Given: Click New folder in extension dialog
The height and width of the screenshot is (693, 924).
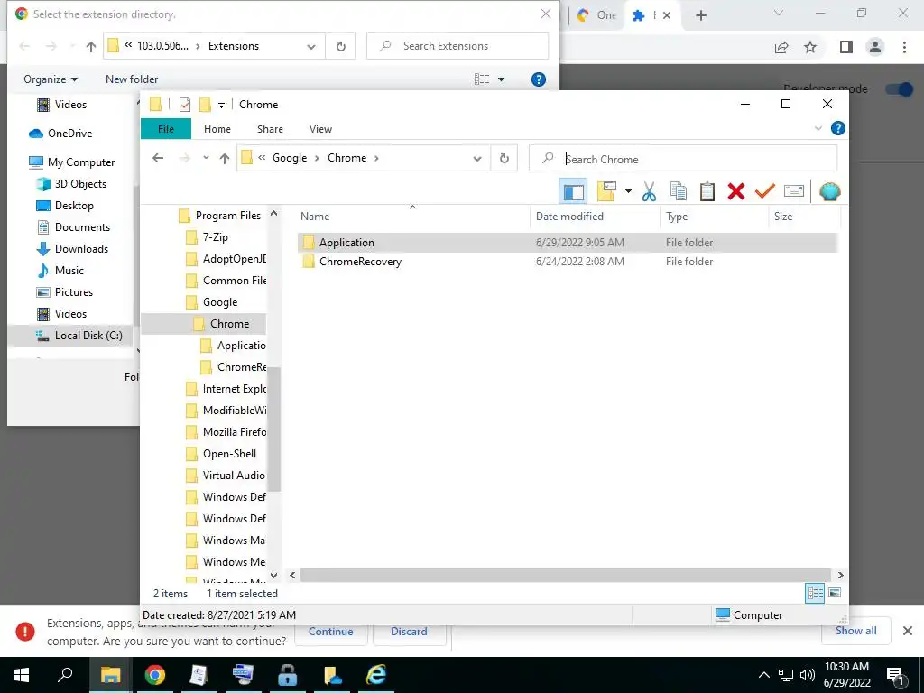Looking at the screenshot, I should [132, 79].
